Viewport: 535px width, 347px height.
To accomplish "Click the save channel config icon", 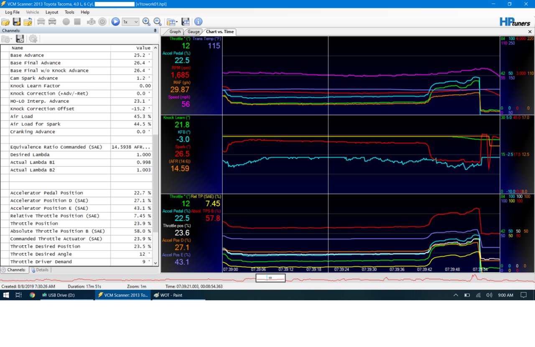I will point(20,39).
